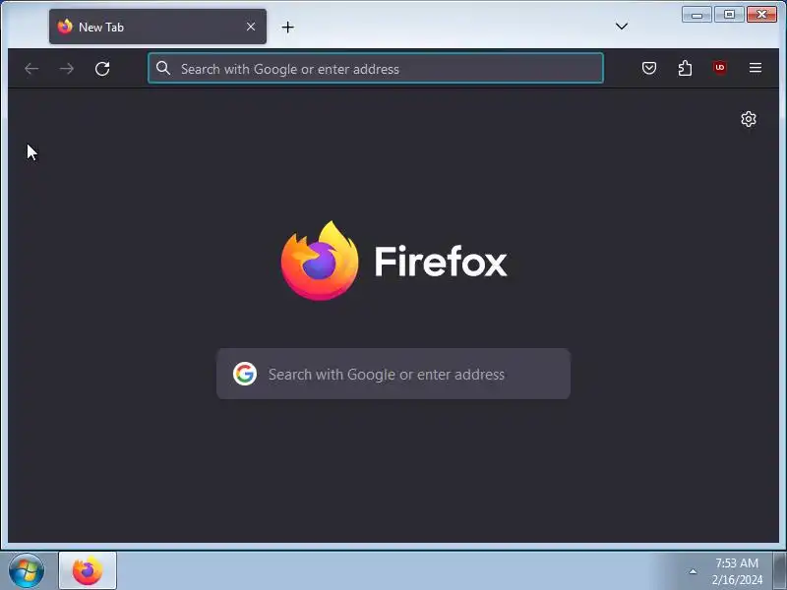This screenshot has width=787, height=590.
Task: Maximize the Firefox window
Action: [729, 15]
